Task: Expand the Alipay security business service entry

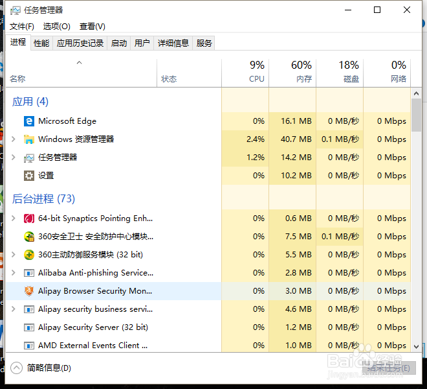Action: pos(14,309)
